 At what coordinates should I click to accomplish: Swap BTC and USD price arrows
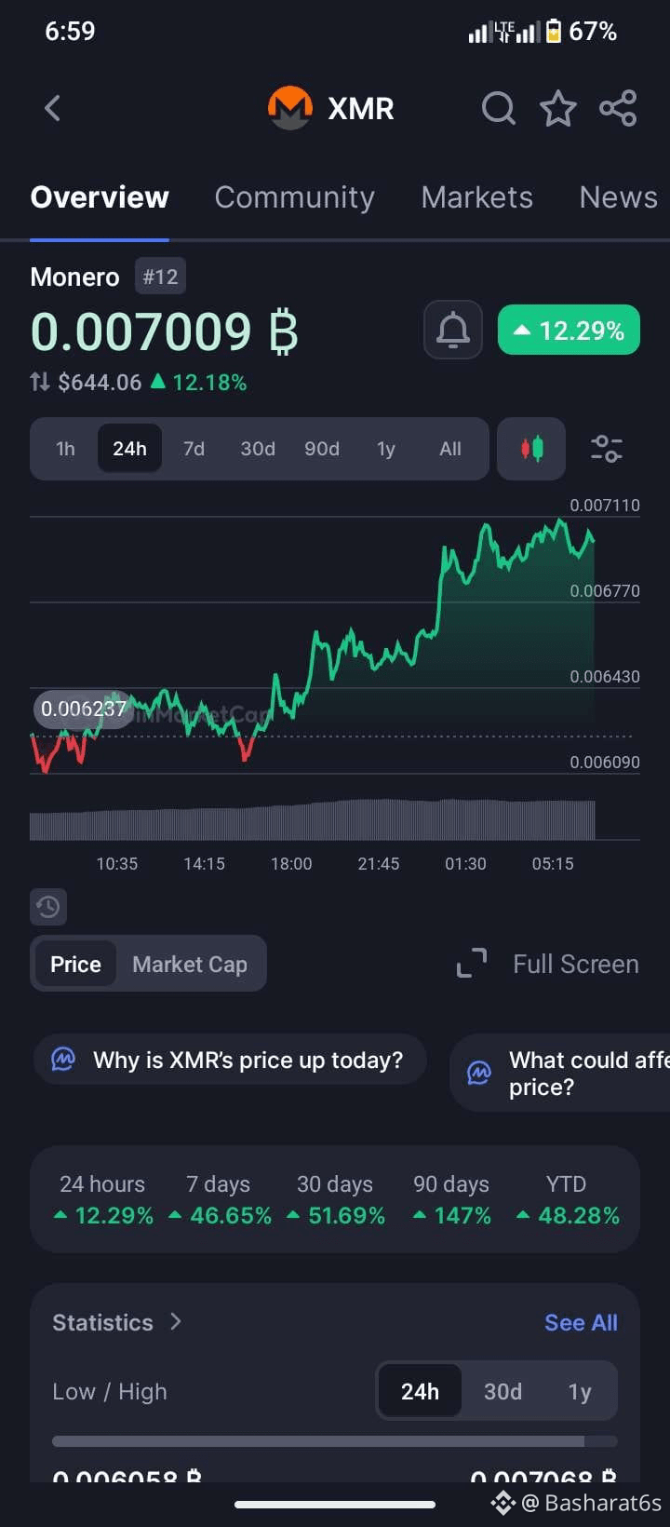tap(40, 382)
